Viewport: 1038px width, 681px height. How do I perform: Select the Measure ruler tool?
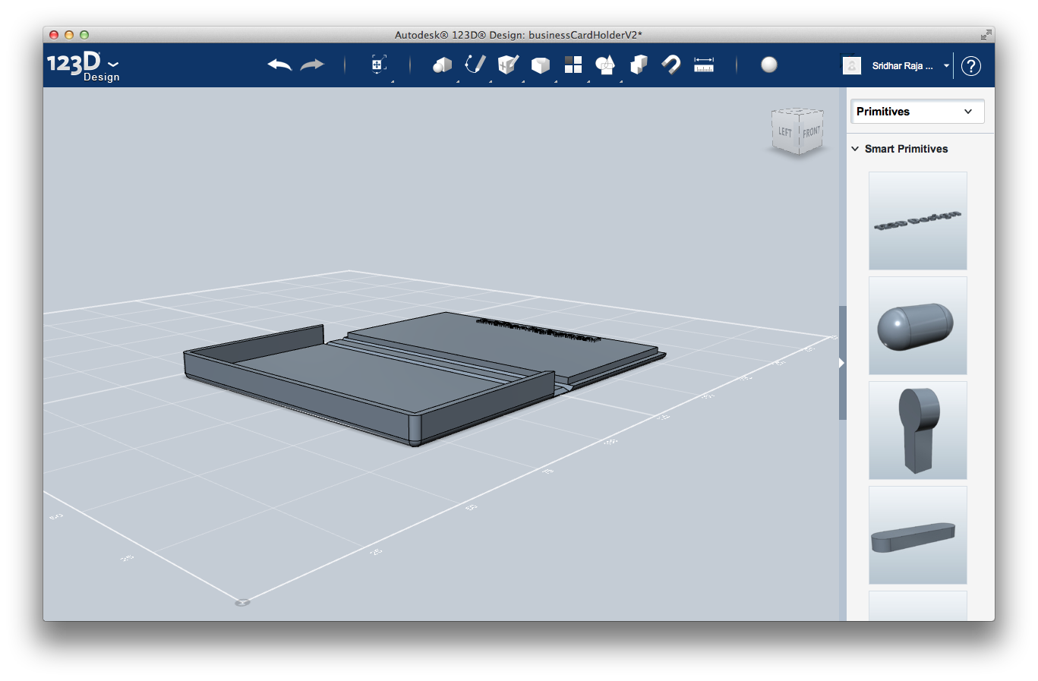[703, 65]
